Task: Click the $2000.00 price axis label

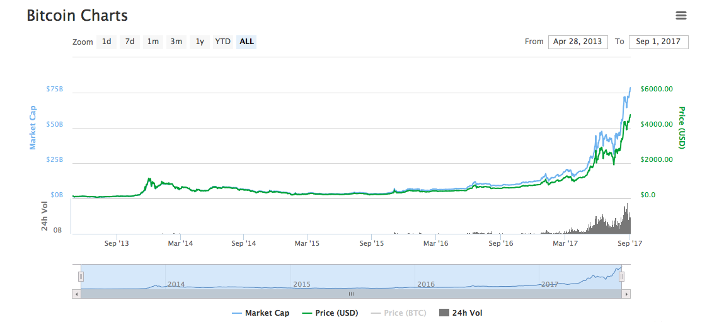Action: [657, 159]
